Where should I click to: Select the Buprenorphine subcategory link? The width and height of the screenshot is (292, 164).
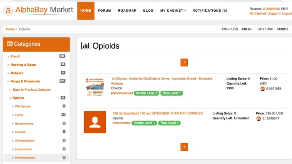pos(24,124)
